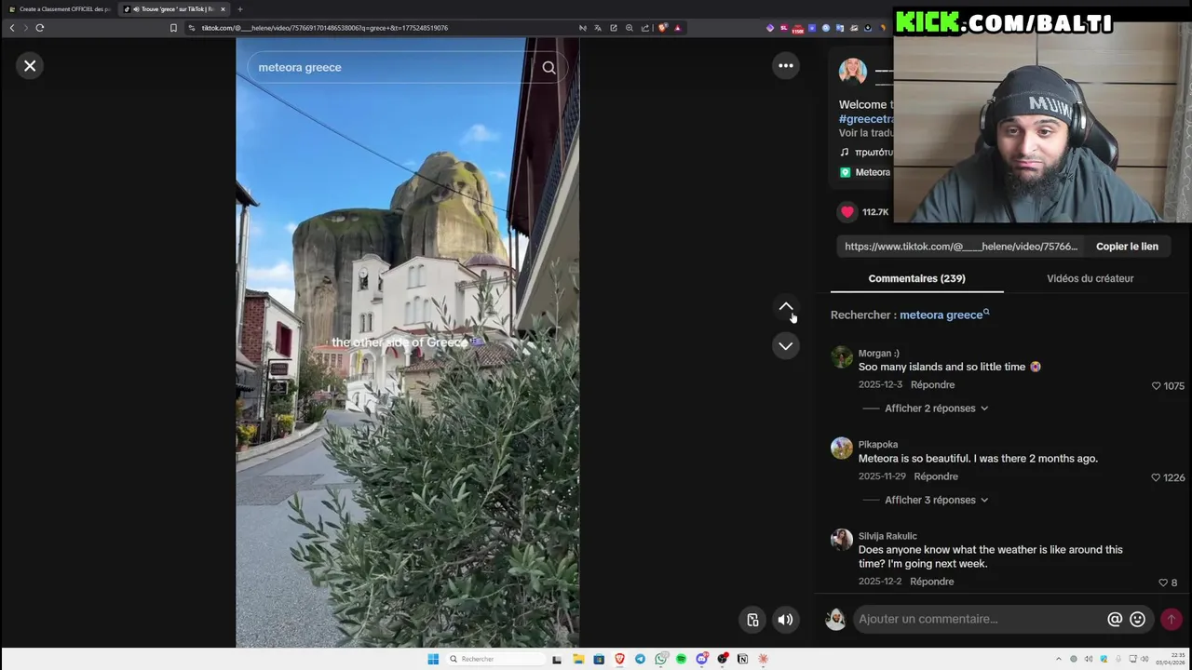This screenshot has width=1192, height=670.
Task: Close the TikTok video viewer with X
Action: coord(30,65)
